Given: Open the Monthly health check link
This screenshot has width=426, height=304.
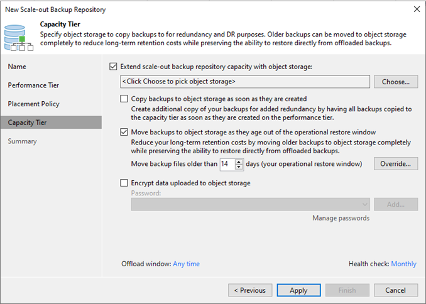Looking at the screenshot, I should [x=404, y=264].
